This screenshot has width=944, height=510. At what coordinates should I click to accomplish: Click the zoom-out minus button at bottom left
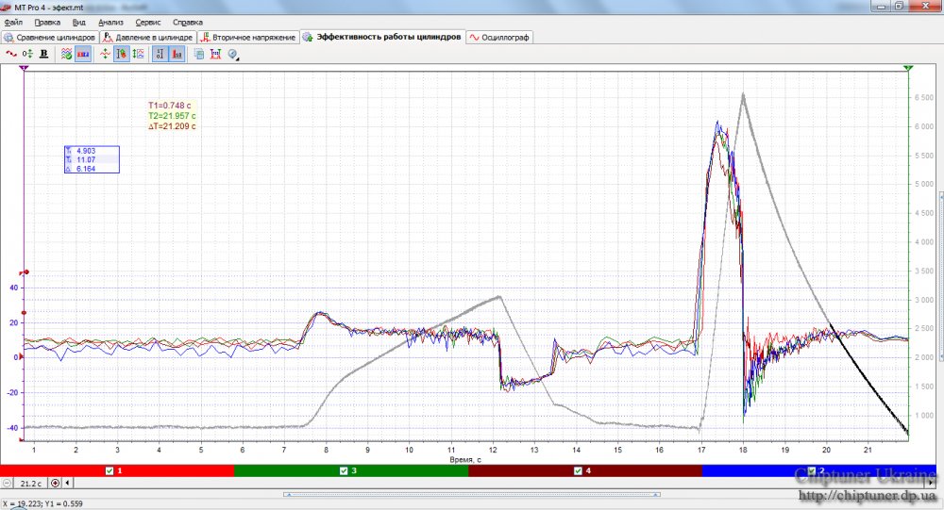coord(7,483)
